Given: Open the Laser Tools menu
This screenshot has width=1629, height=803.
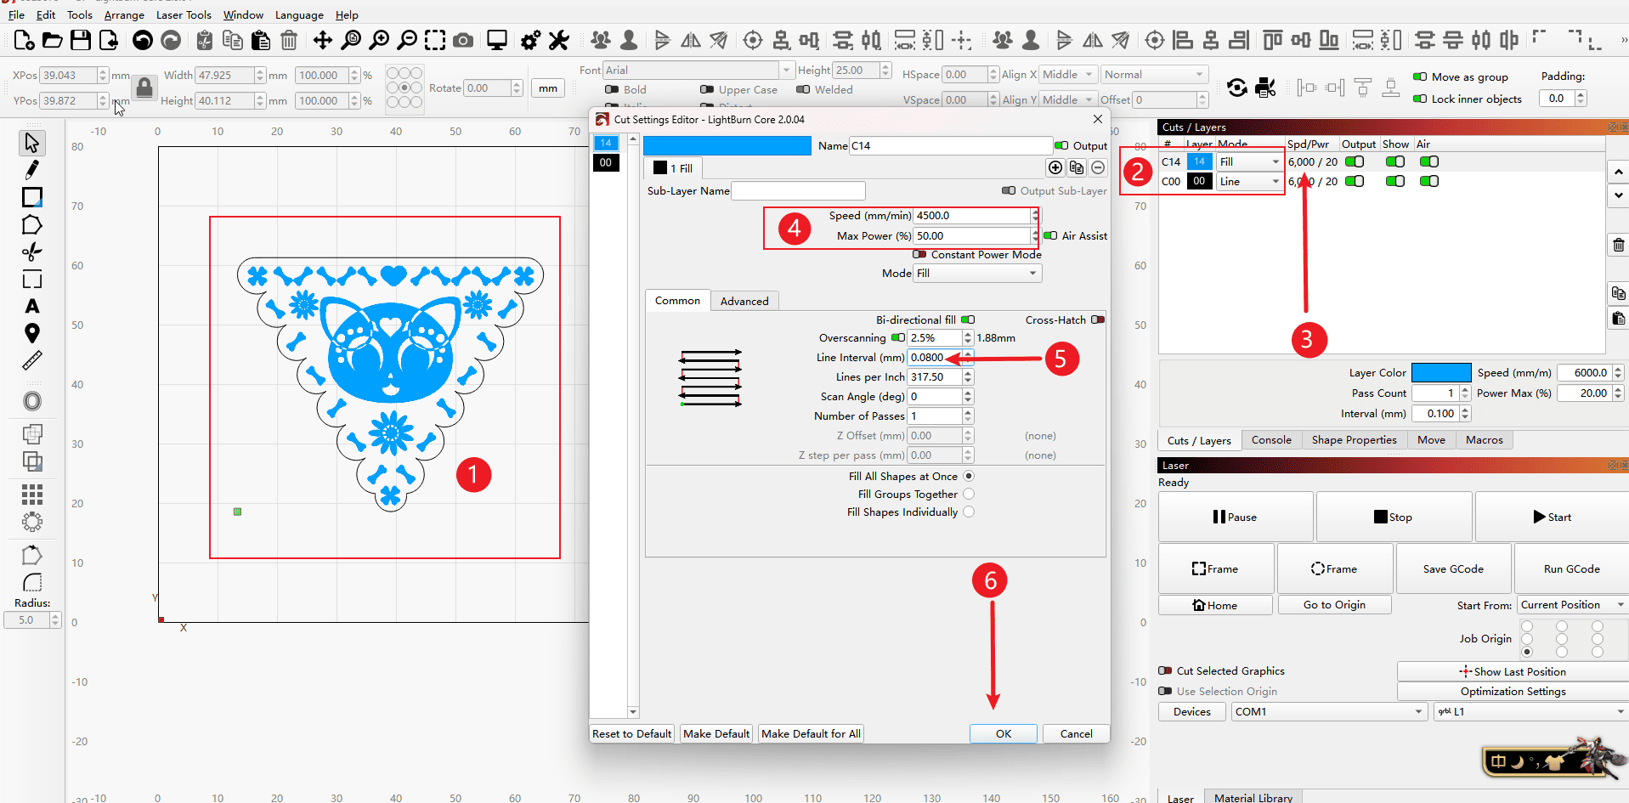Looking at the screenshot, I should [x=184, y=14].
